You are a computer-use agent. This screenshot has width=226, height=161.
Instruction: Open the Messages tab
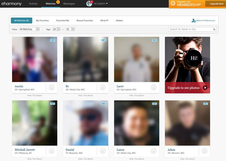pyautogui.click(x=69, y=3)
